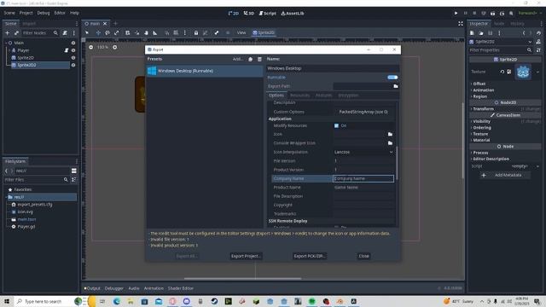The width and height of the screenshot is (546, 307).
Task: Select Windows Desktop (Runnable) preset
Action: pos(205,71)
